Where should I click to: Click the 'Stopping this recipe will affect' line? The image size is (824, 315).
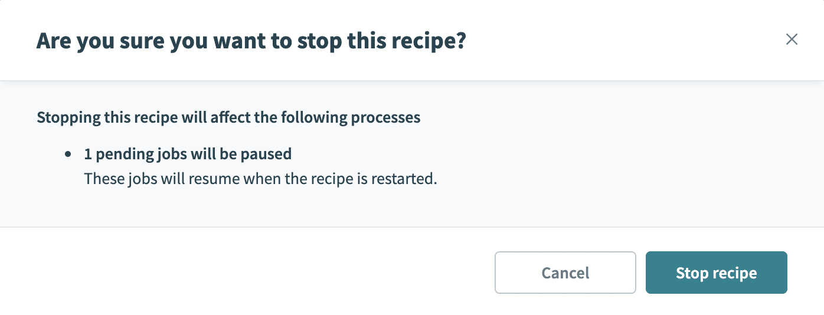pyautogui.click(x=228, y=117)
